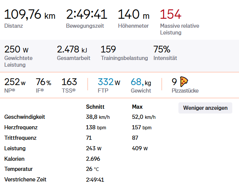This screenshot has width=239, height=187.
Task: Click the Bewegungszeit label under 2:49:41
Action: click(x=85, y=26)
